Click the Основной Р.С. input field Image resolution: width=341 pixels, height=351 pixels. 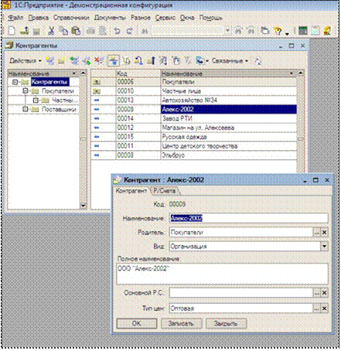coord(241,293)
